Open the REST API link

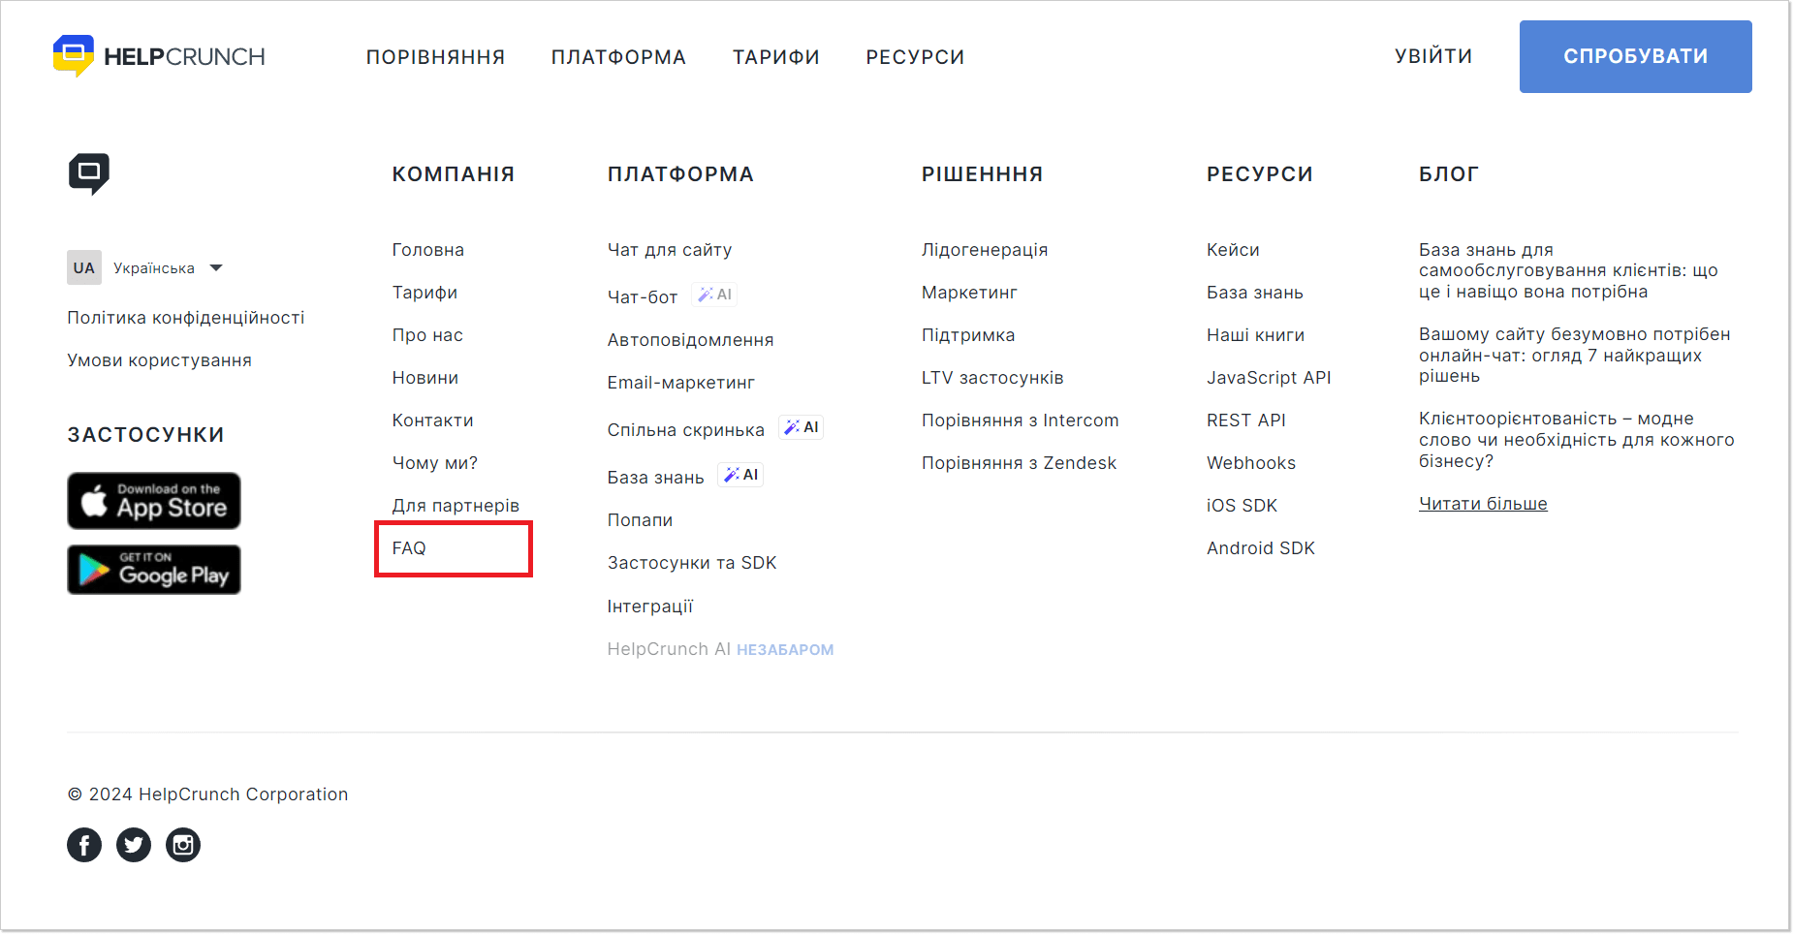pyautogui.click(x=1246, y=420)
